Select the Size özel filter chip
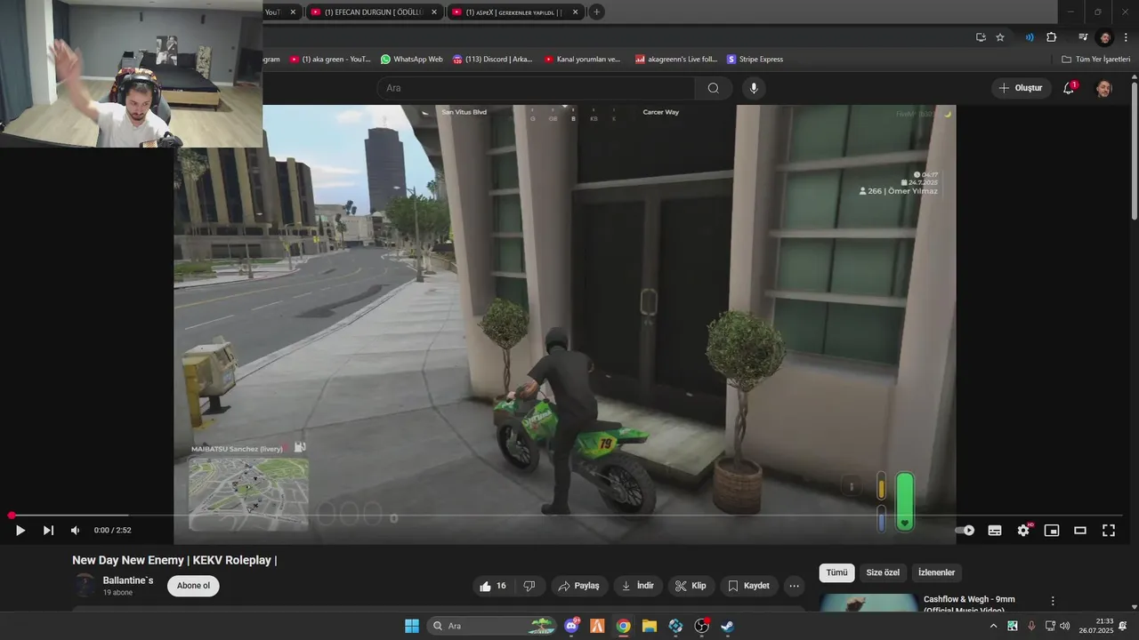 [x=883, y=573]
